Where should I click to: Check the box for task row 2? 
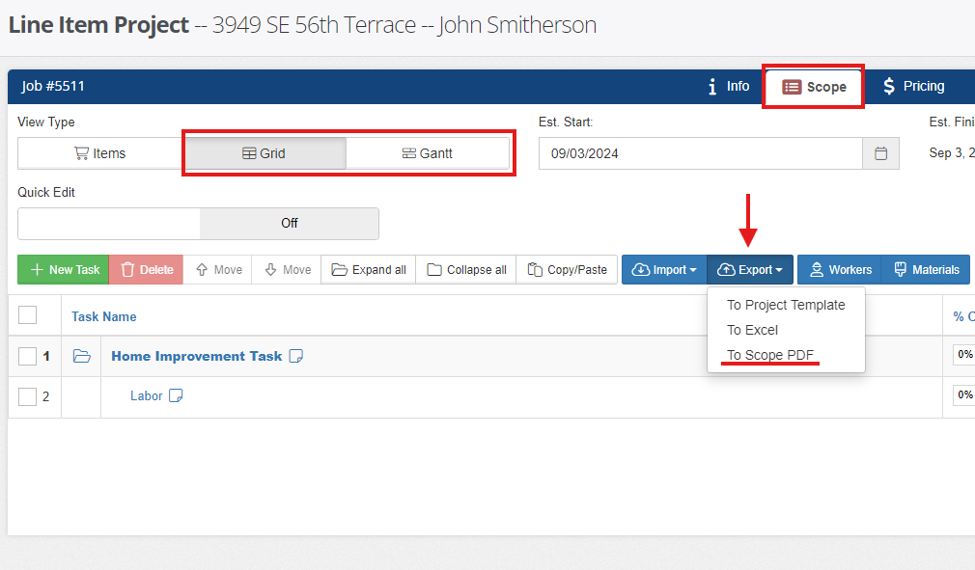[x=28, y=396]
